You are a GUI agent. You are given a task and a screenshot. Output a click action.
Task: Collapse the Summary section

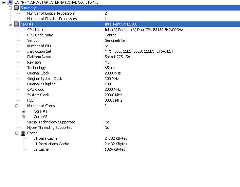click(10, 8)
